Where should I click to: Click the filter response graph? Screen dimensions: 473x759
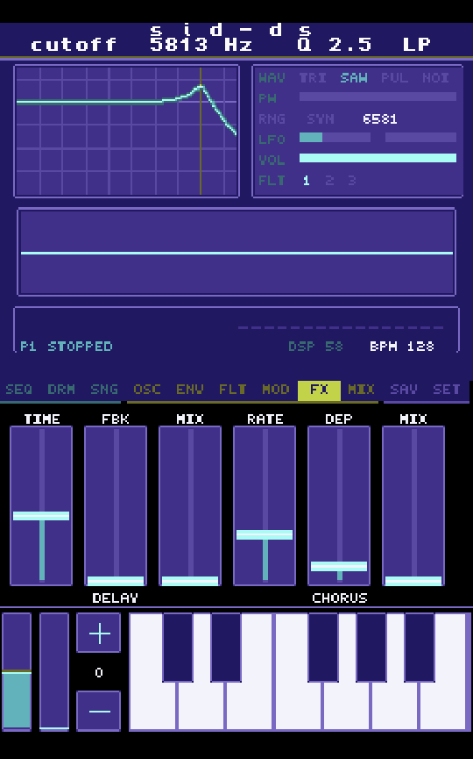127,131
